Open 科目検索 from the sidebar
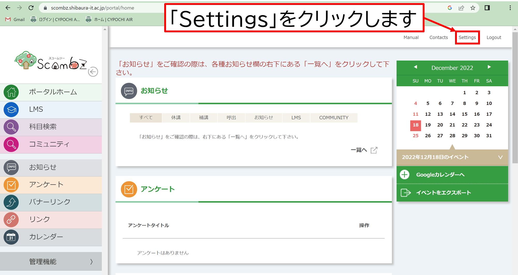This screenshot has width=518, height=275. [x=51, y=127]
